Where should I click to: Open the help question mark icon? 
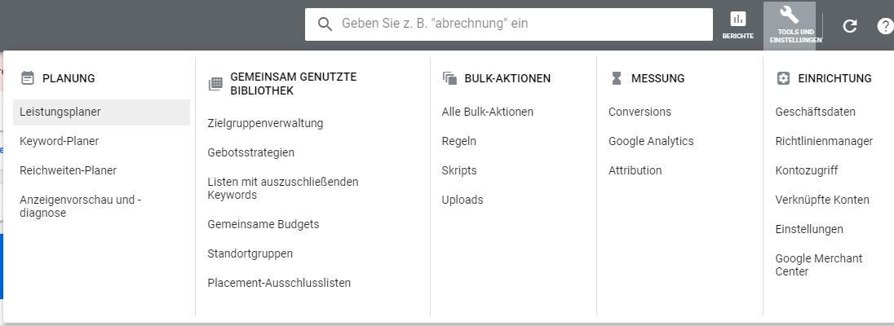(x=885, y=25)
